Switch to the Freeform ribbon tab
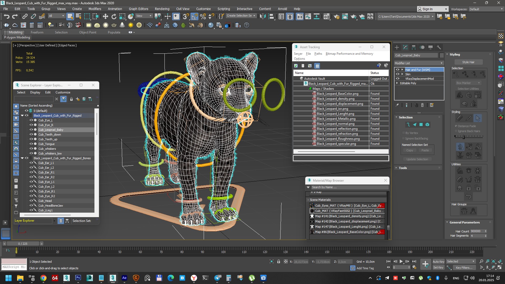This screenshot has width=505, height=284. click(x=37, y=32)
